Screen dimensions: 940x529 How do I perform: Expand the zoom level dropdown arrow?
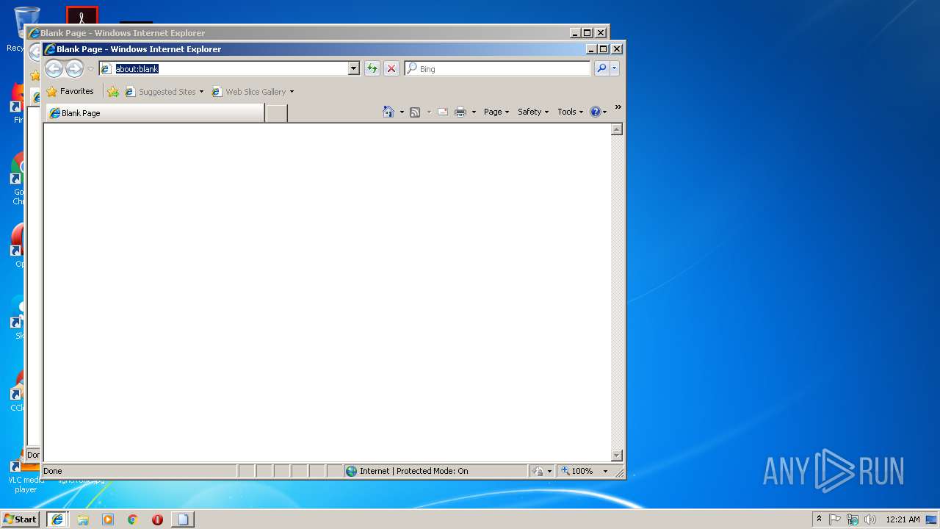605,471
